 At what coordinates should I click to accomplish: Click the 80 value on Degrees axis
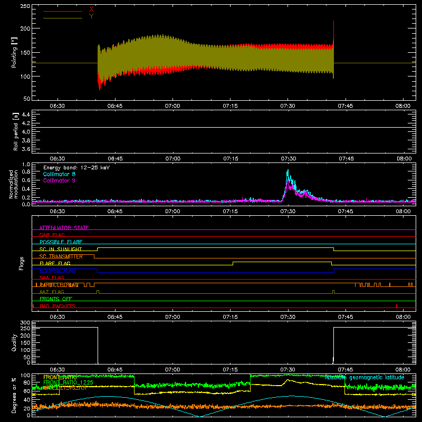click(27, 382)
